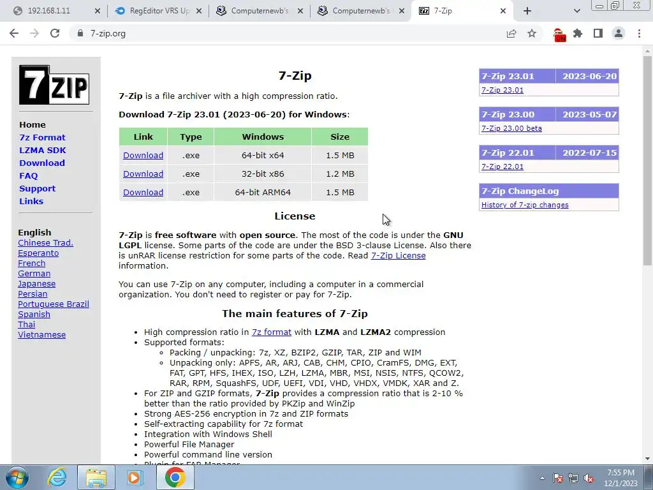Viewport: 653px width, 490px height.
Task: Switch language to Portuguese Brazil
Action: (54, 304)
